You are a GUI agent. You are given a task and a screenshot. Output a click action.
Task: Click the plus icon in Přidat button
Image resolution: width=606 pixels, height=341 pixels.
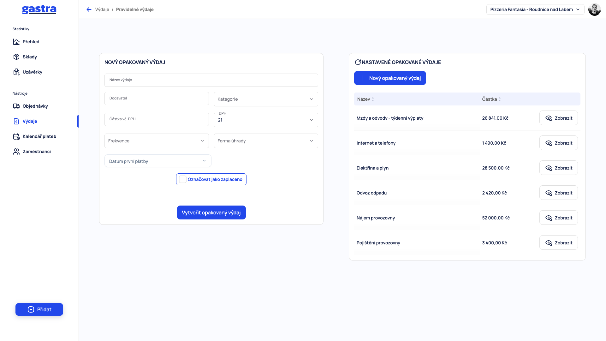click(x=31, y=309)
